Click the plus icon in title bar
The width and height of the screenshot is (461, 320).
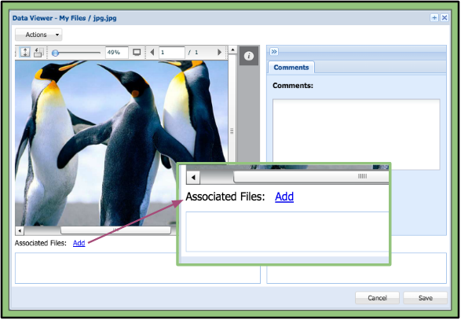pos(434,17)
